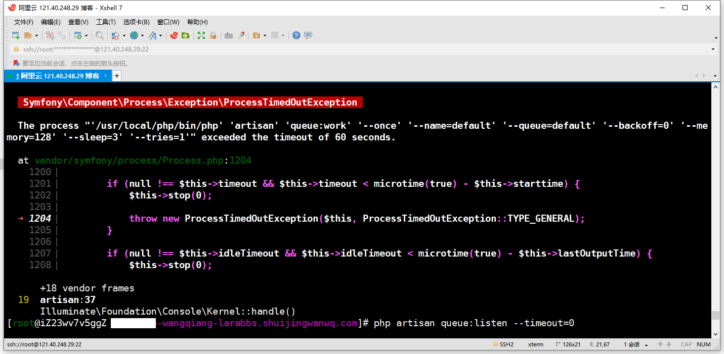
Task: Click the add-current-session bookmark arrow icon
Action: click(x=16, y=64)
